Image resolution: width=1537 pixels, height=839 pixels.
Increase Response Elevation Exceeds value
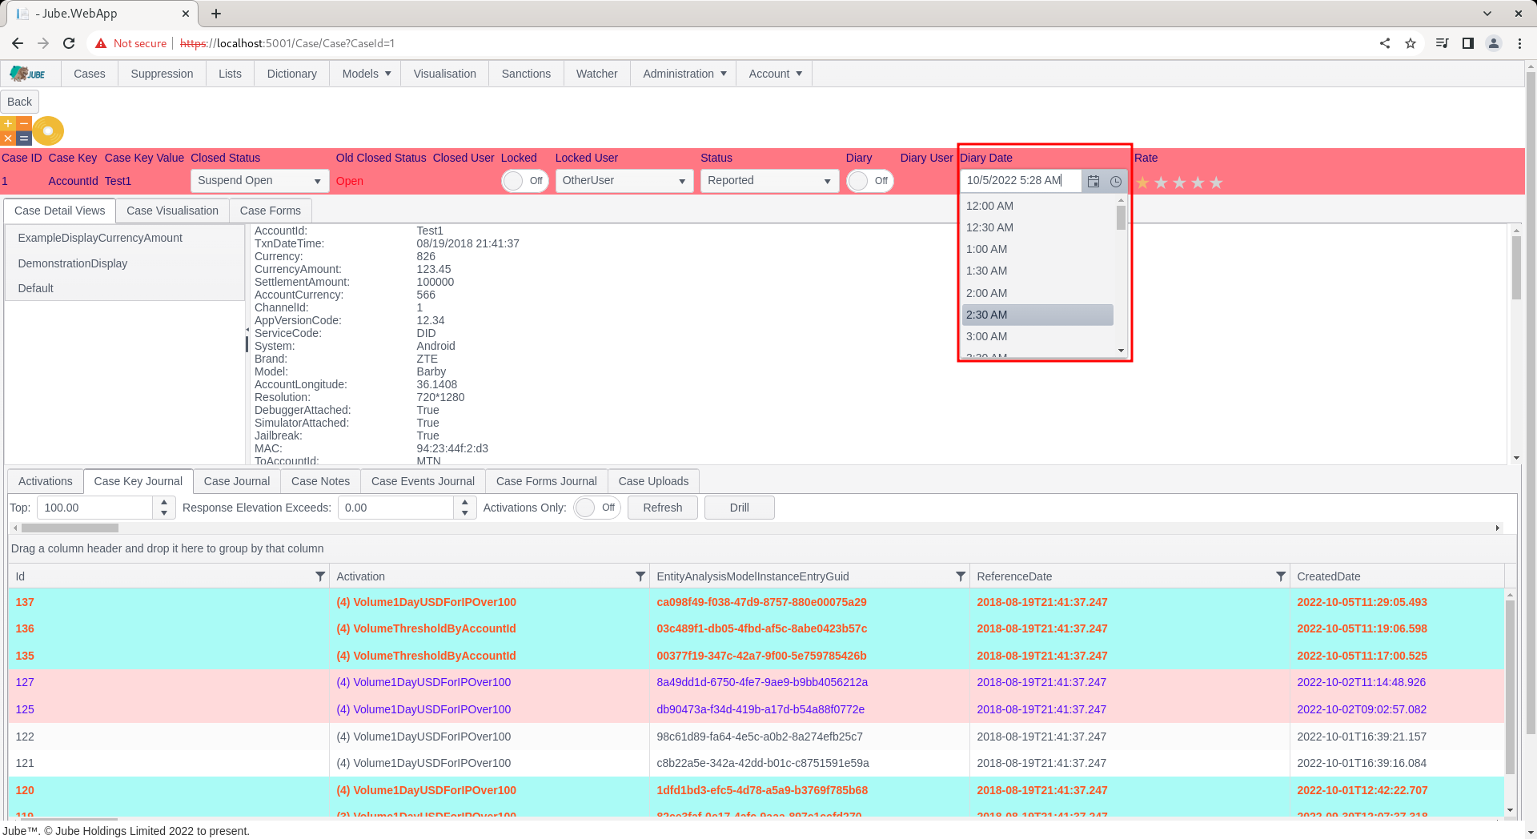pos(465,502)
